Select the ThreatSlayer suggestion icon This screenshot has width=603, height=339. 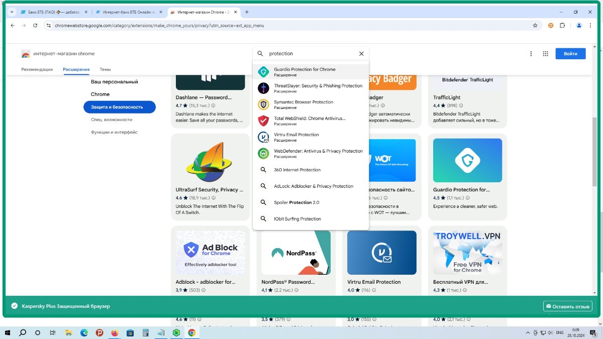[263, 88]
